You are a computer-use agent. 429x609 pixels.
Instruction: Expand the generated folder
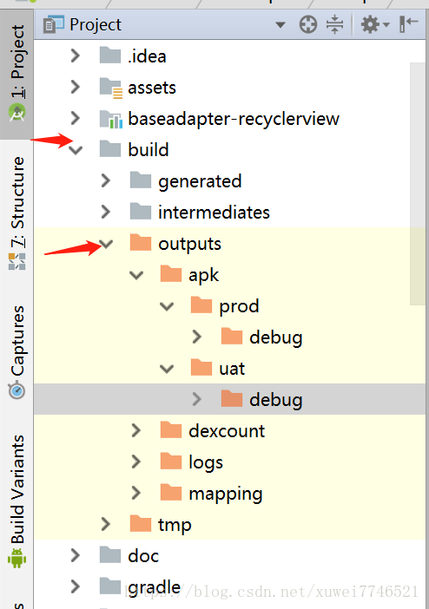pos(106,181)
